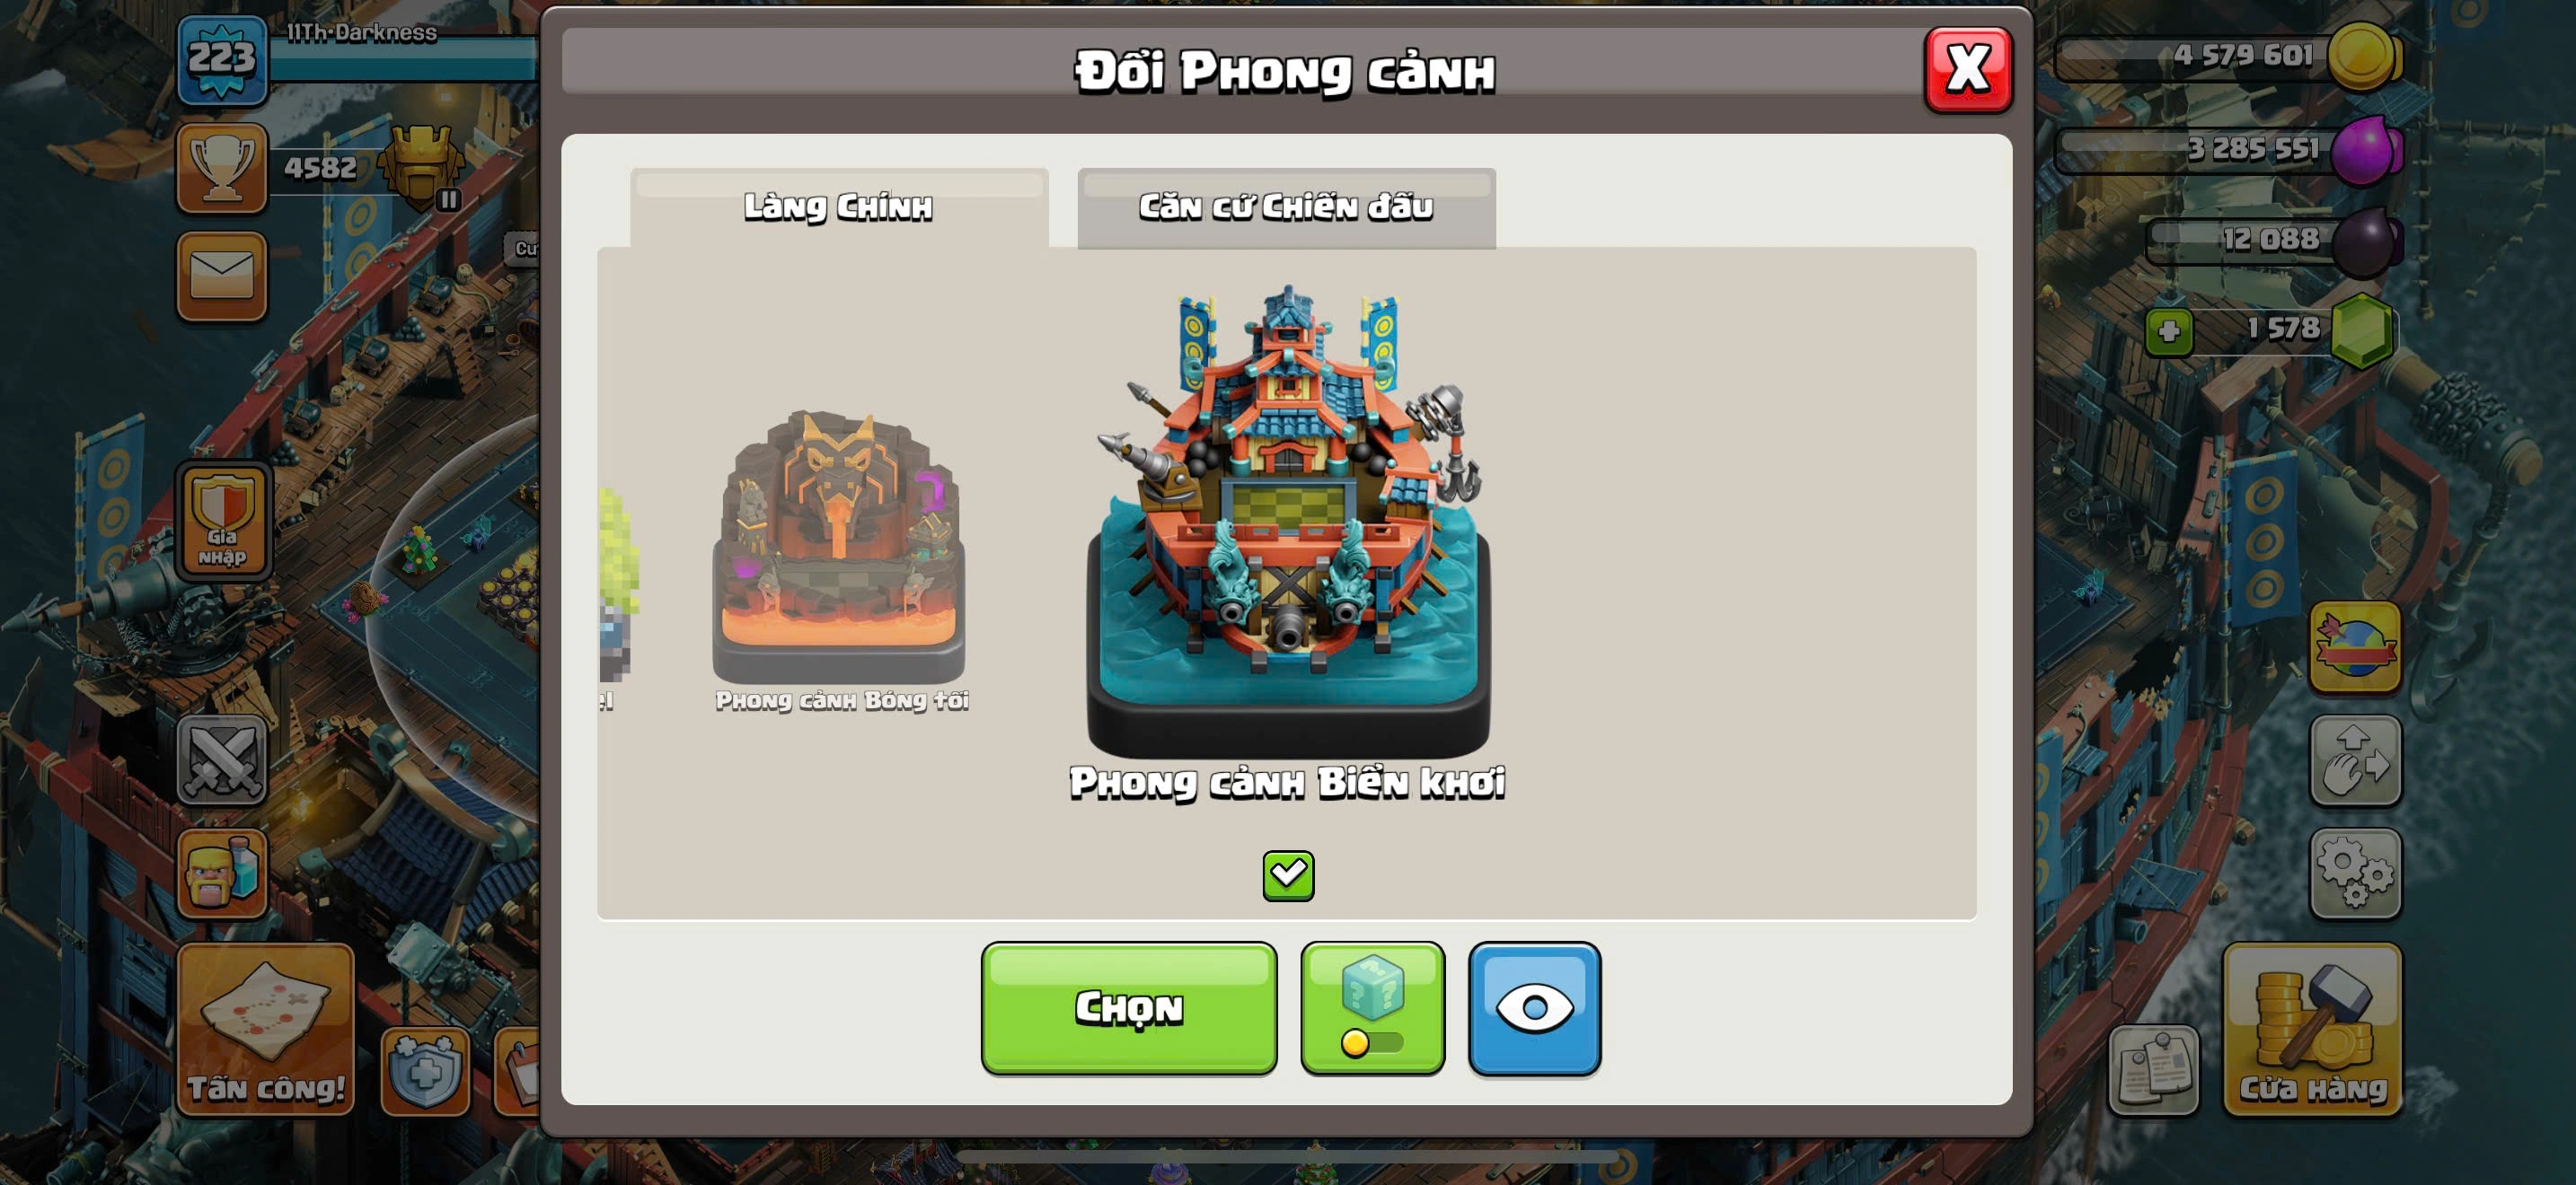The image size is (2576, 1185).
Task: Open the settings gears icon
Action: pos(2355,873)
